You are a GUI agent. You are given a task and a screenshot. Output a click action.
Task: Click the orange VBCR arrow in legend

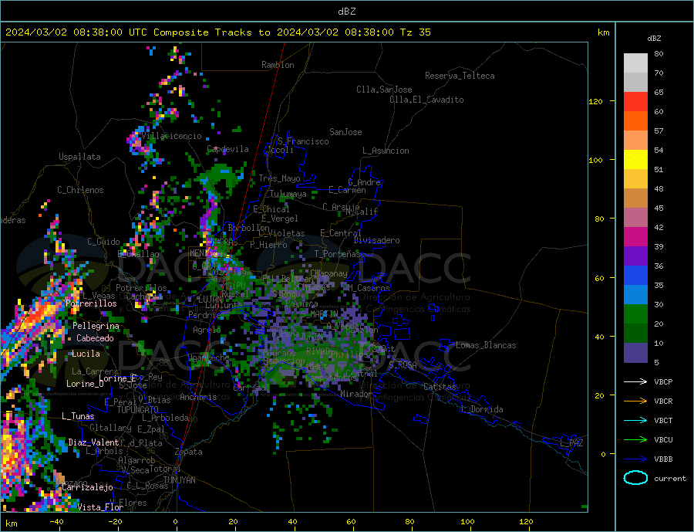[635, 402]
